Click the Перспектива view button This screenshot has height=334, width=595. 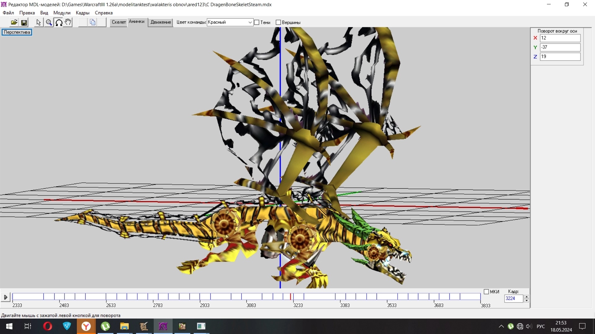click(17, 32)
